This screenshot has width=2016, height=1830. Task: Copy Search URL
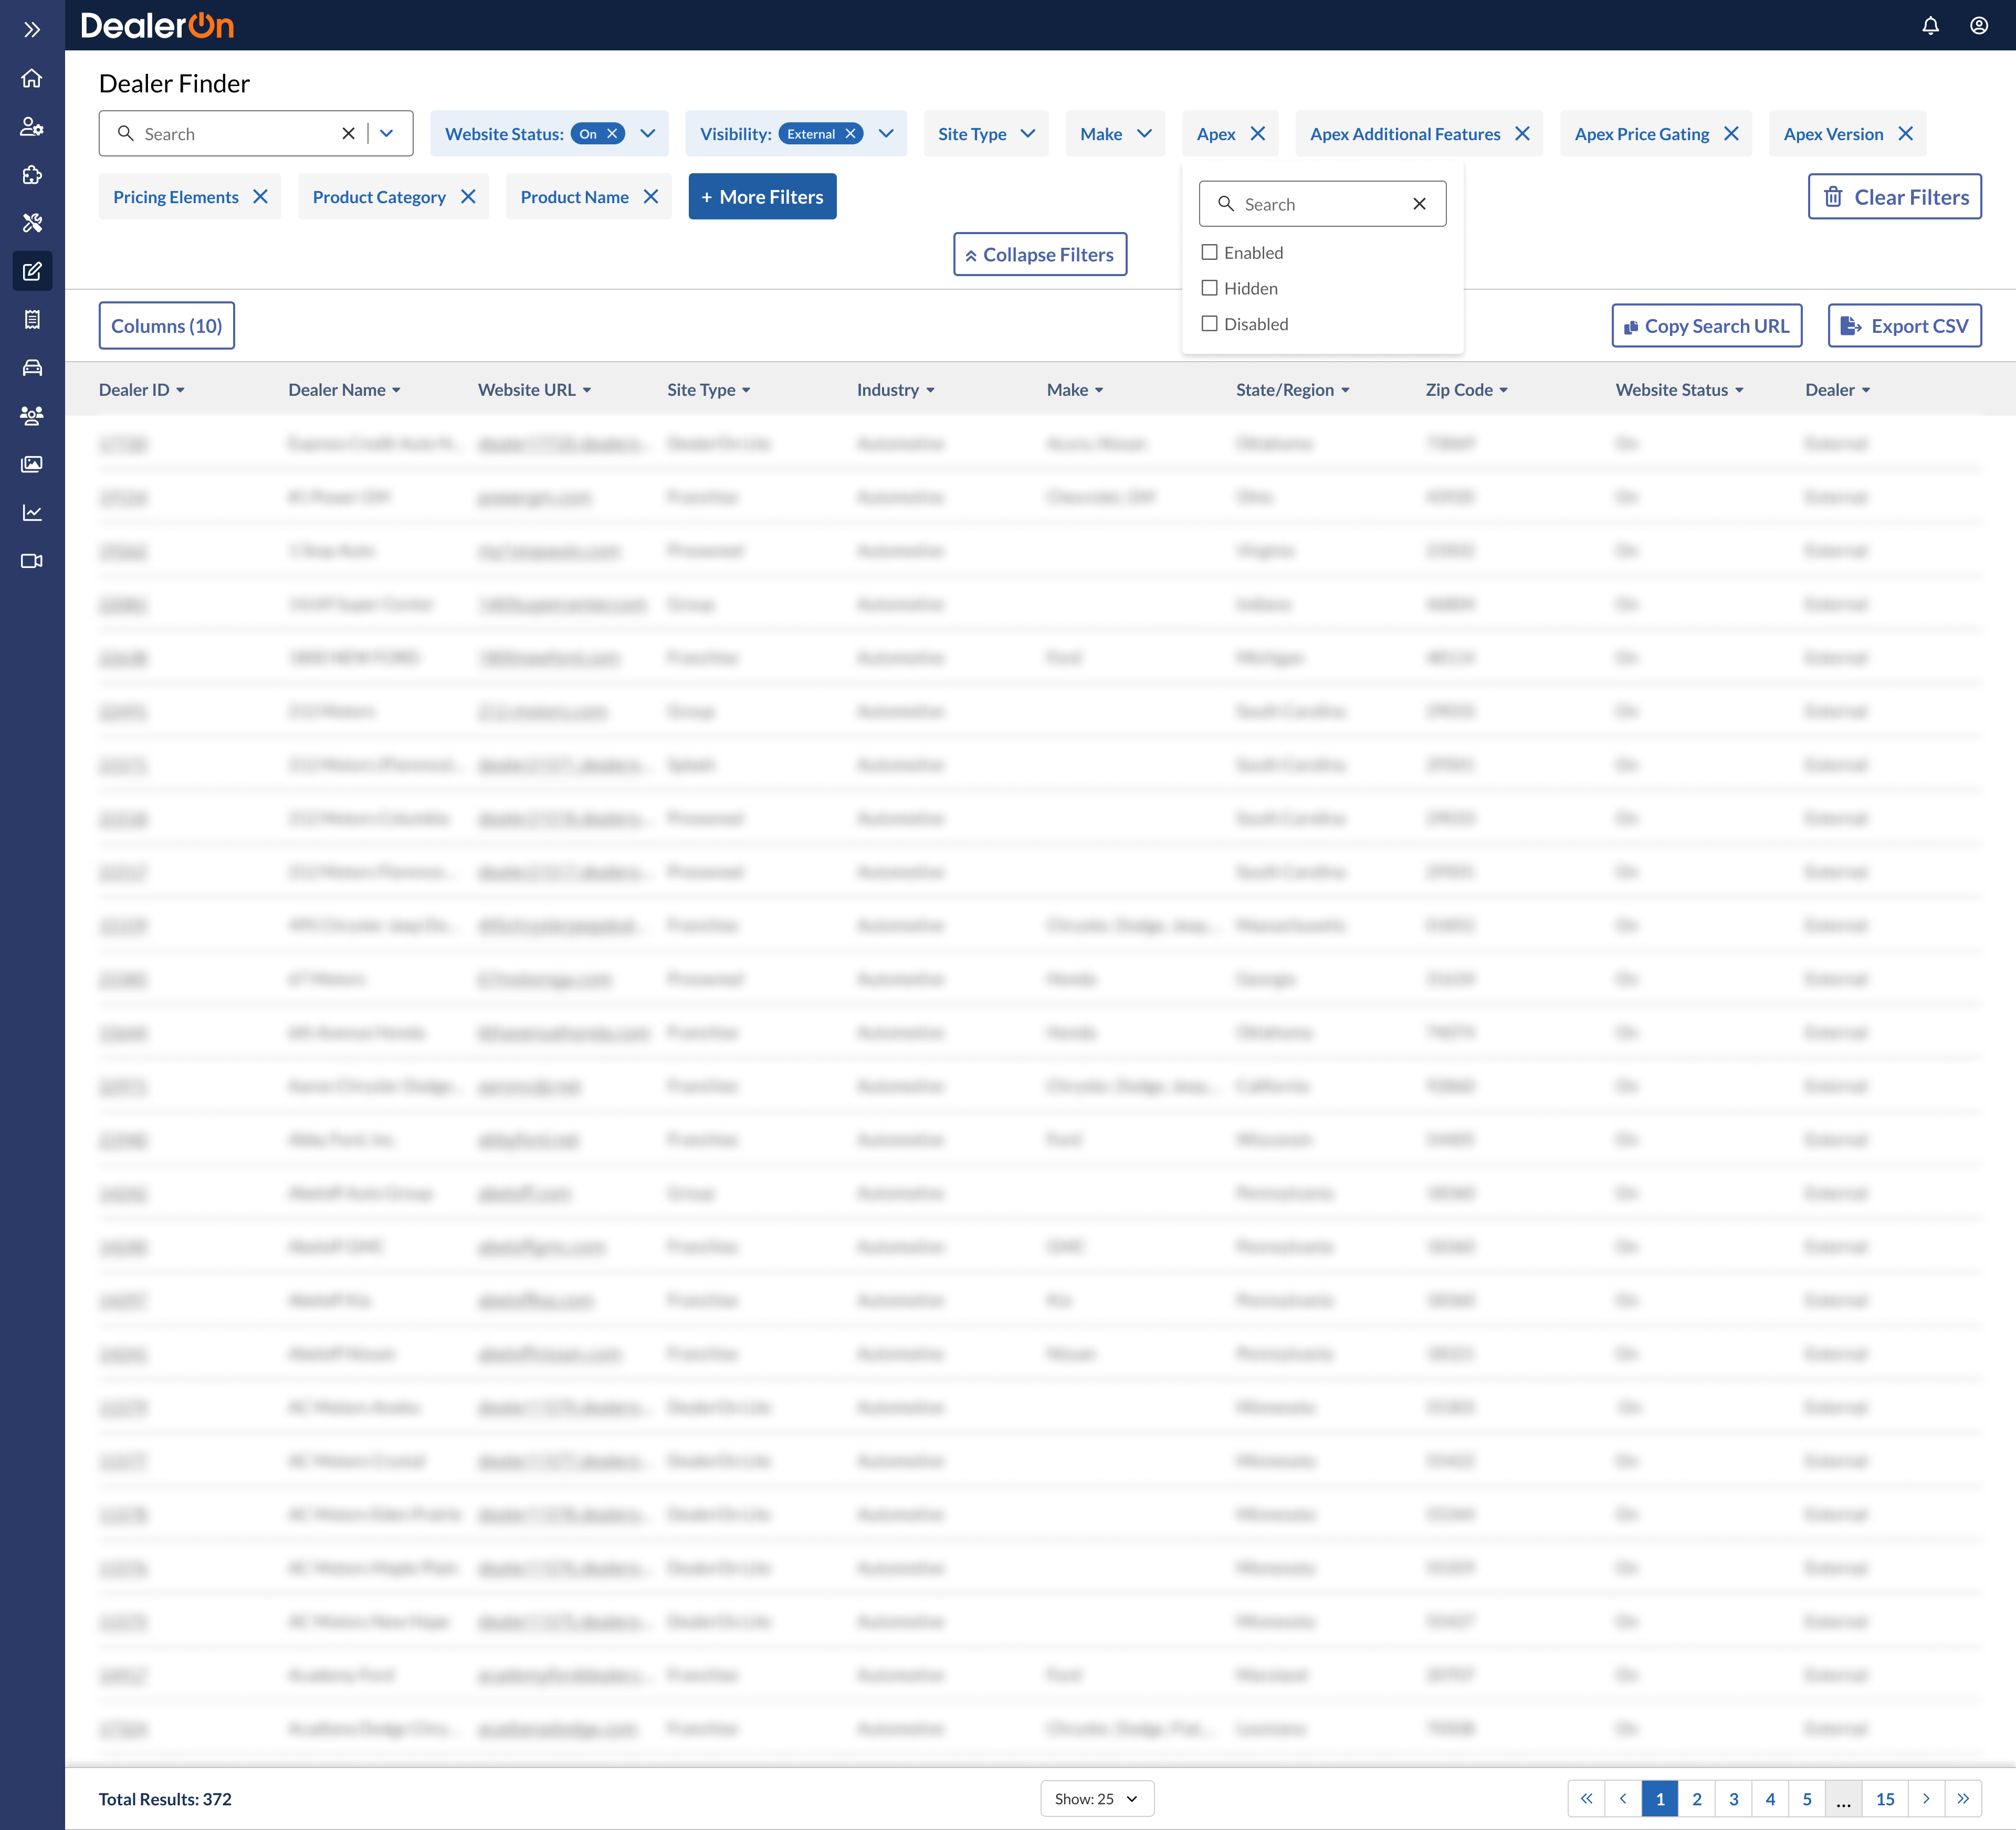click(1707, 326)
